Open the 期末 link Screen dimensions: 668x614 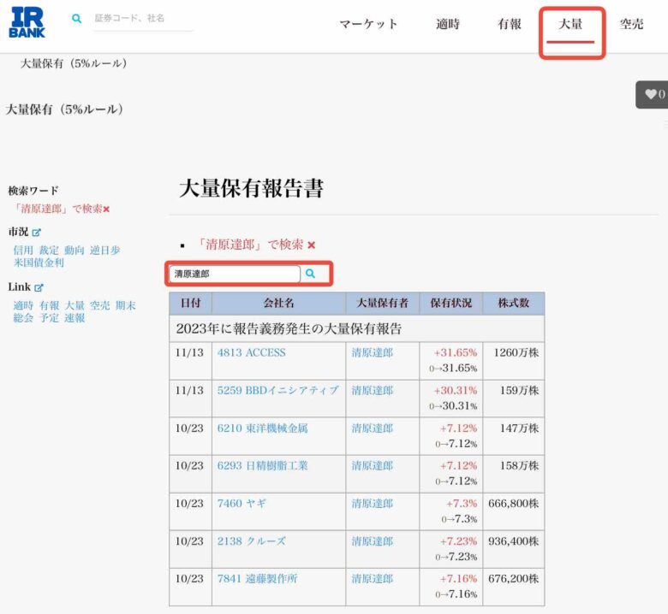126,305
